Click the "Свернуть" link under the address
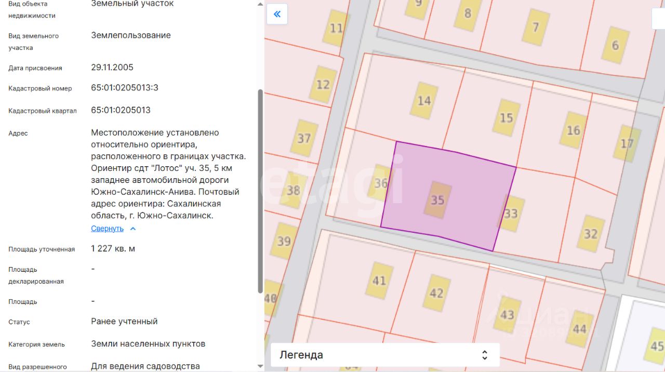Screen dimensions: 665x372 (108, 229)
